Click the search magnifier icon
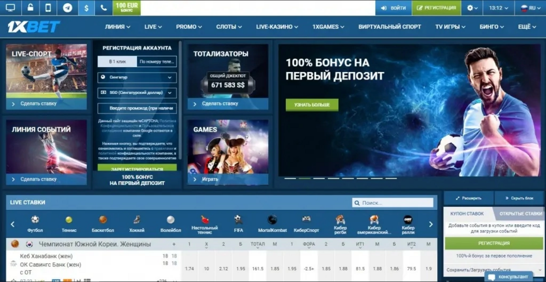 (357, 203)
